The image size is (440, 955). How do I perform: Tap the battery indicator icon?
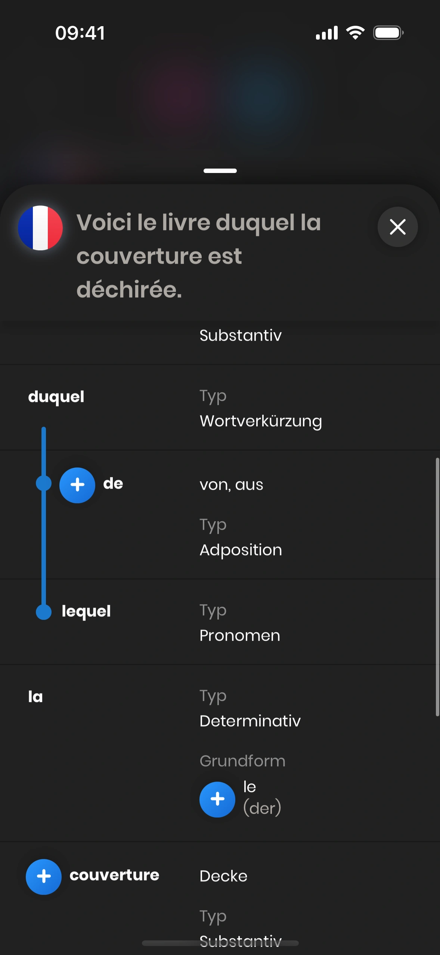tap(388, 33)
